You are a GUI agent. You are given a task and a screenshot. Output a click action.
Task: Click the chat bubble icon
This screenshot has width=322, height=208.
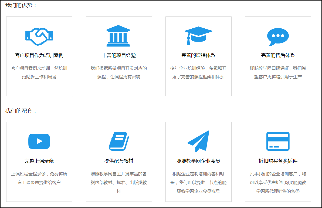[278, 37]
